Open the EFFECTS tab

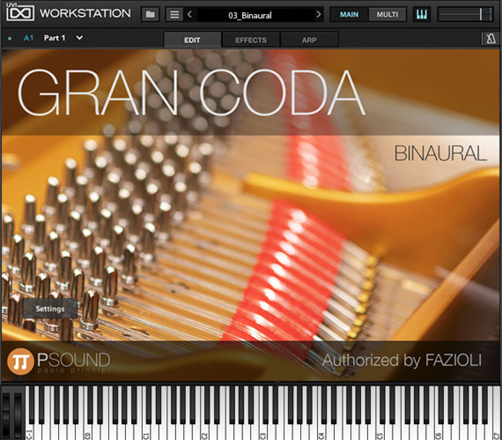251,40
